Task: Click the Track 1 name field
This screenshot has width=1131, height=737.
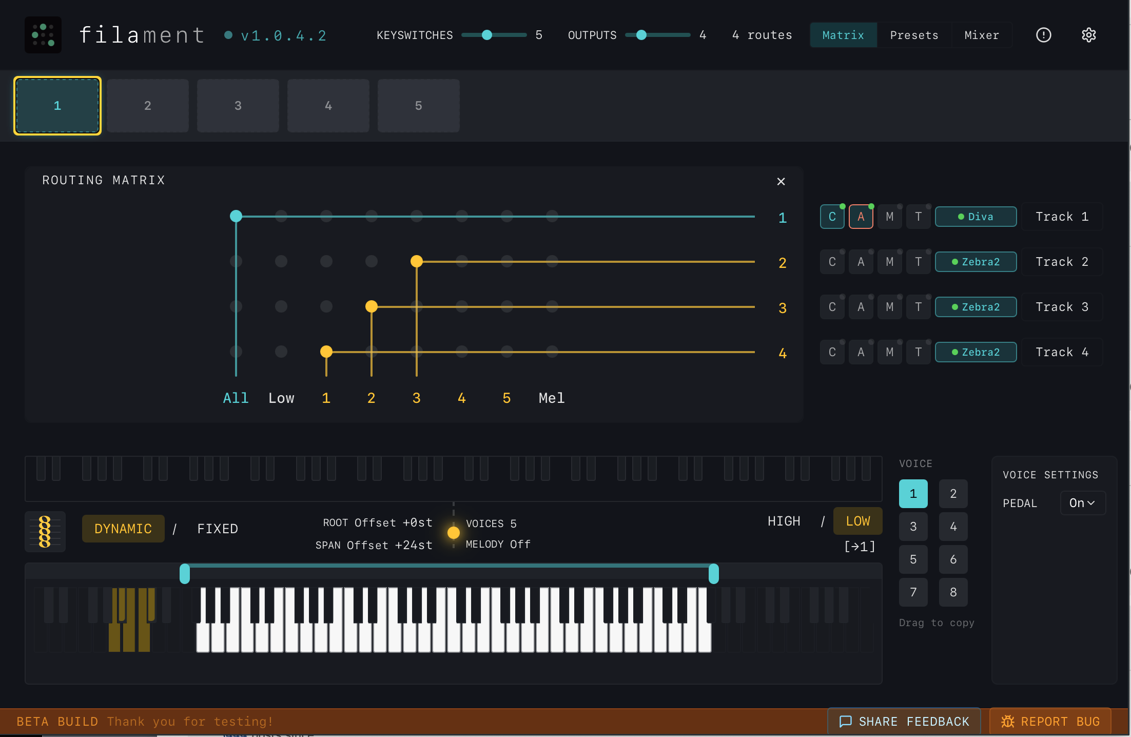Action: pyautogui.click(x=1062, y=217)
